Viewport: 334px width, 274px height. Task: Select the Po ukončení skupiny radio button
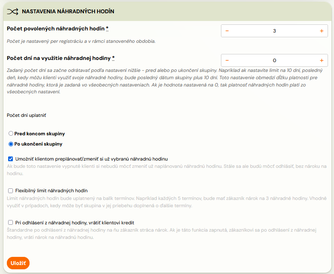pyautogui.click(x=11, y=144)
